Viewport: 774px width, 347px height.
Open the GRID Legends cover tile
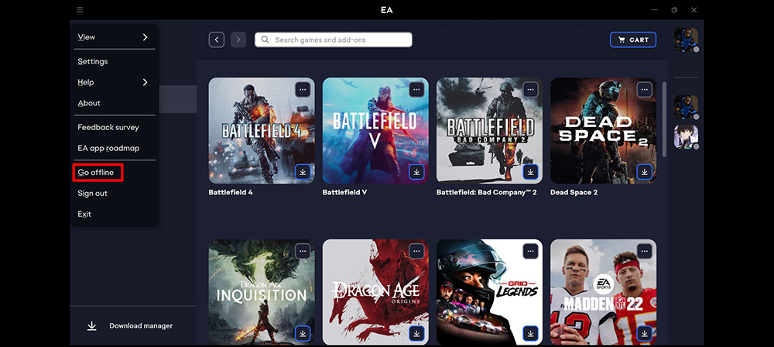tap(489, 292)
